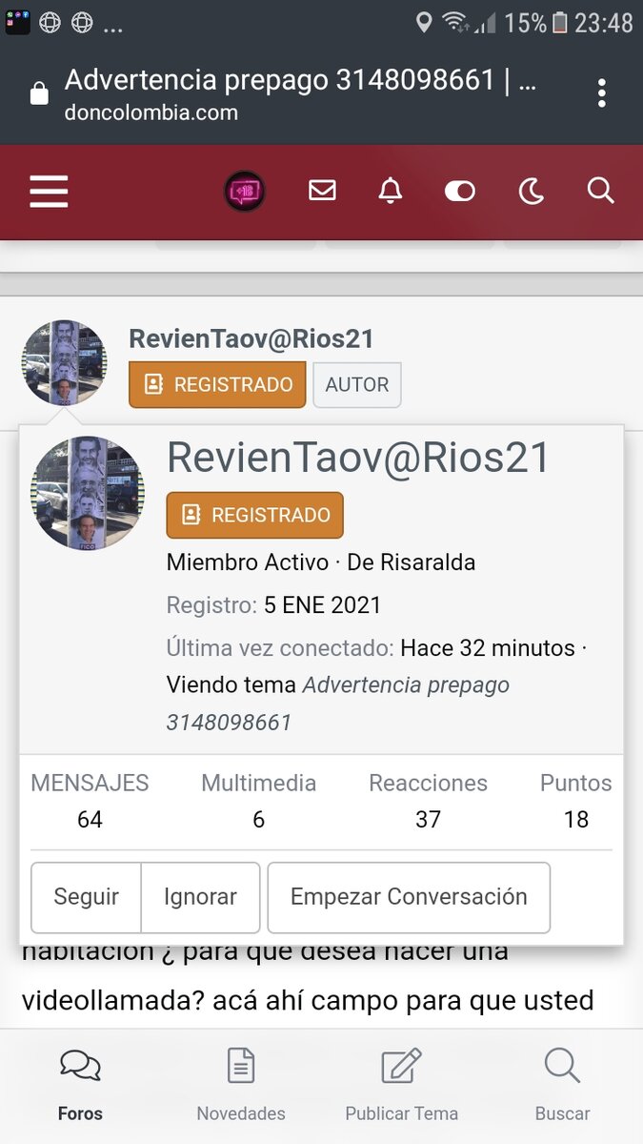Toggle the switch in the header bar
Image resolution: width=643 pixels, height=1144 pixels.
pos(459,192)
